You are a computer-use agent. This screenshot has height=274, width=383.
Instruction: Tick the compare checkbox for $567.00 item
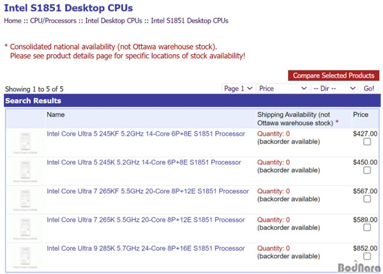pyautogui.click(x=367, y=199)
